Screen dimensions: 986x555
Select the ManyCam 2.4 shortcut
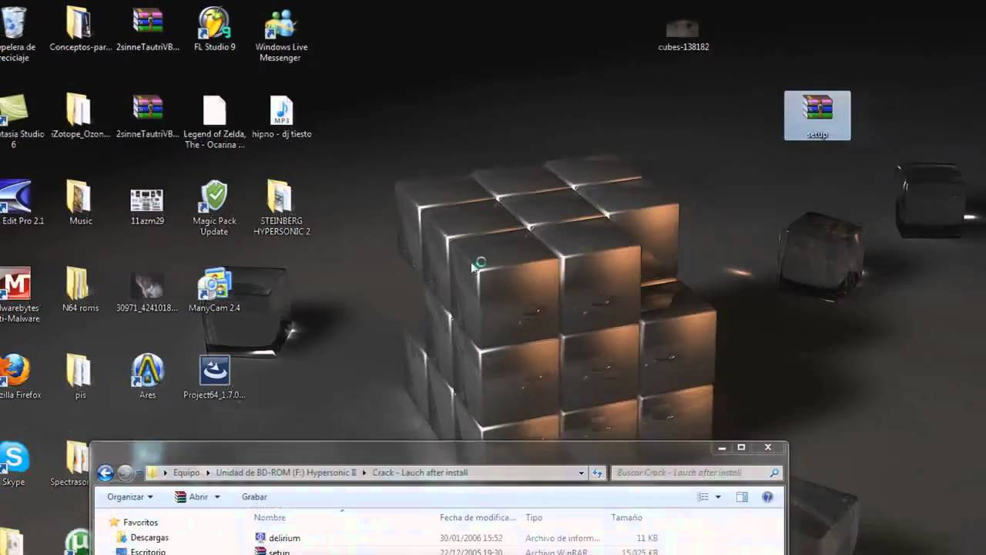pyautogui.click(x=214, y=291)
